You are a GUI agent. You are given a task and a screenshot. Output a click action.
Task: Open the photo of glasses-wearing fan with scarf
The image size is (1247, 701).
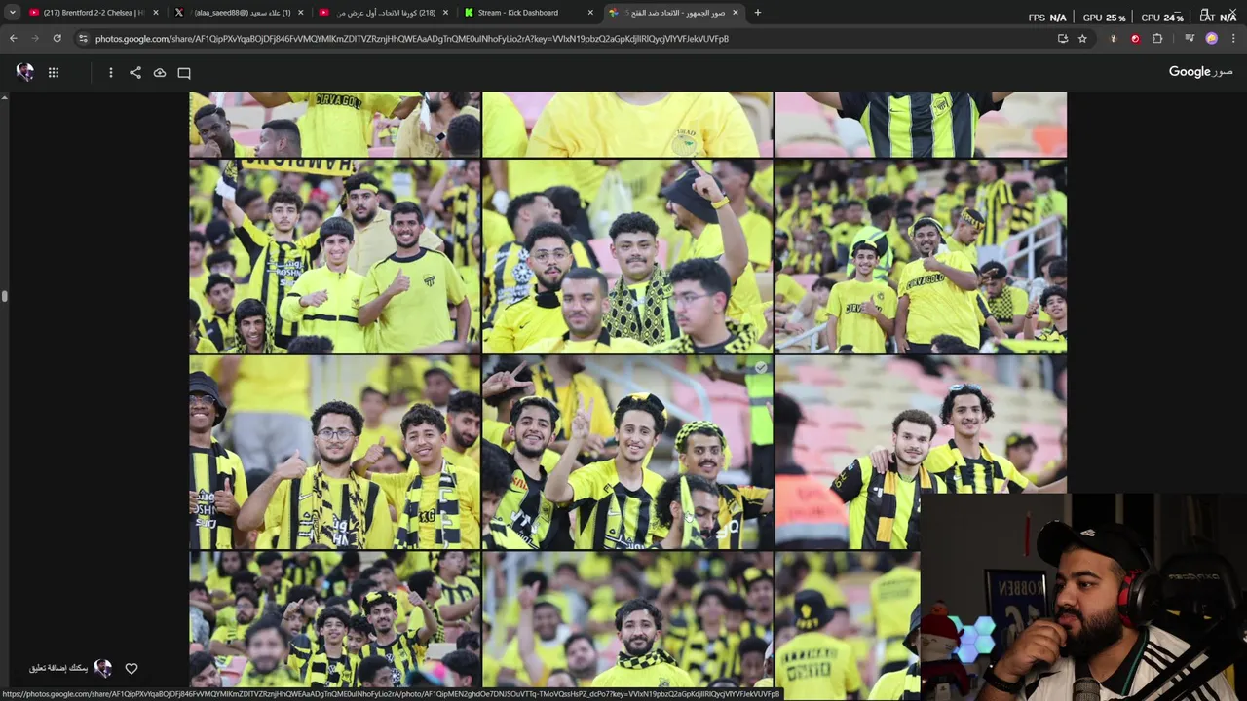coord(334,452)
